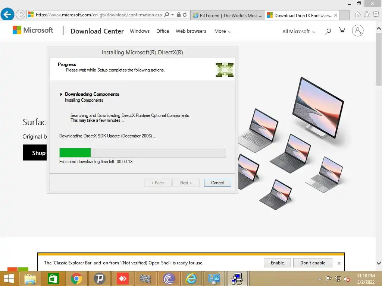
Task: Open the Windows menu item
Action: [x=140, y=31]
